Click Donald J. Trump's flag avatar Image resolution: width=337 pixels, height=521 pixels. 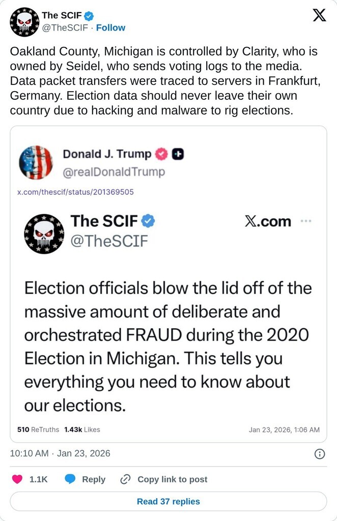point(36,162)
